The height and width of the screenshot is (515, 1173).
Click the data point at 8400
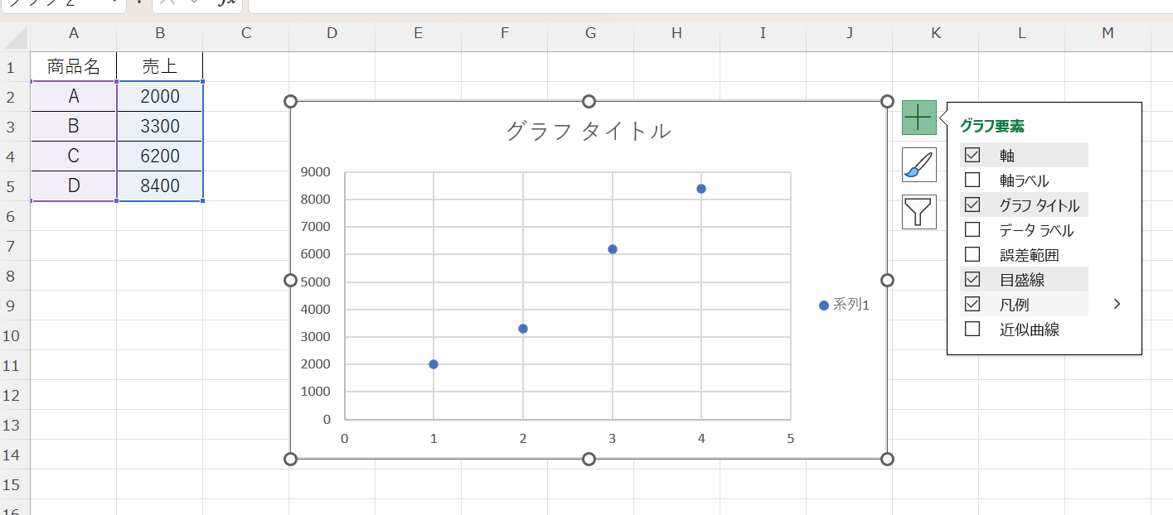[701, 189]
